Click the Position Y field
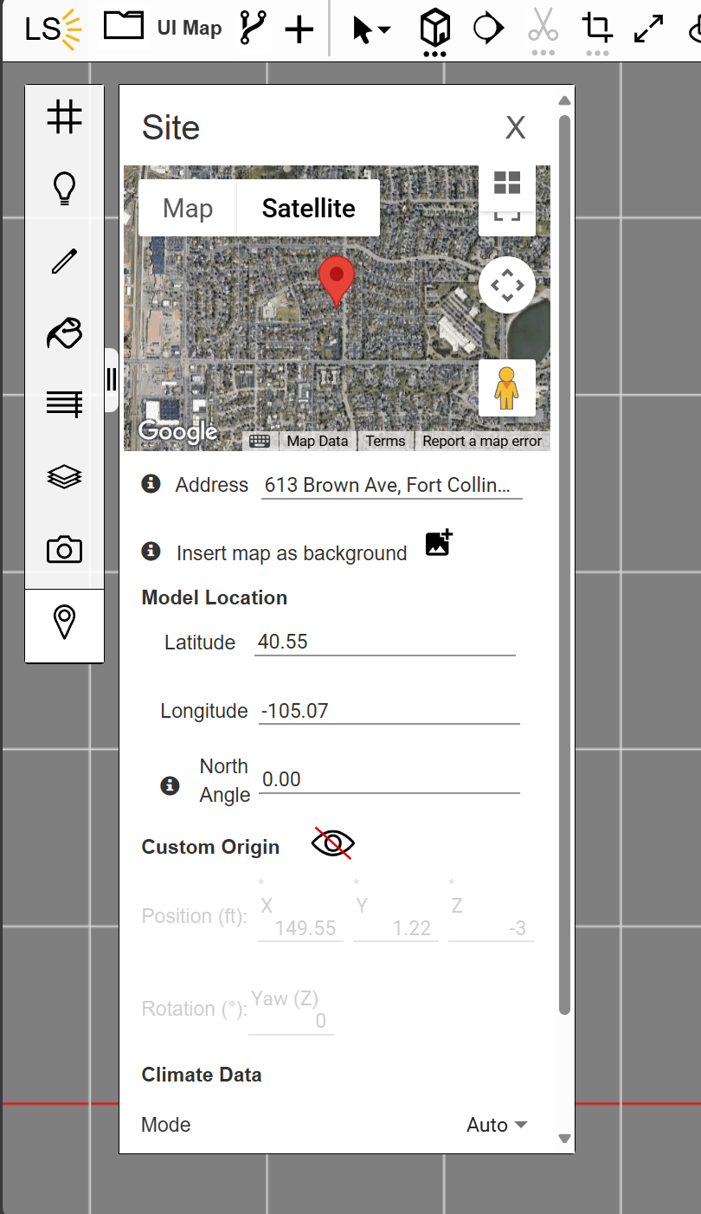Image resolution: width=701 pixels, height=1214 pixels. coord(396,928)
